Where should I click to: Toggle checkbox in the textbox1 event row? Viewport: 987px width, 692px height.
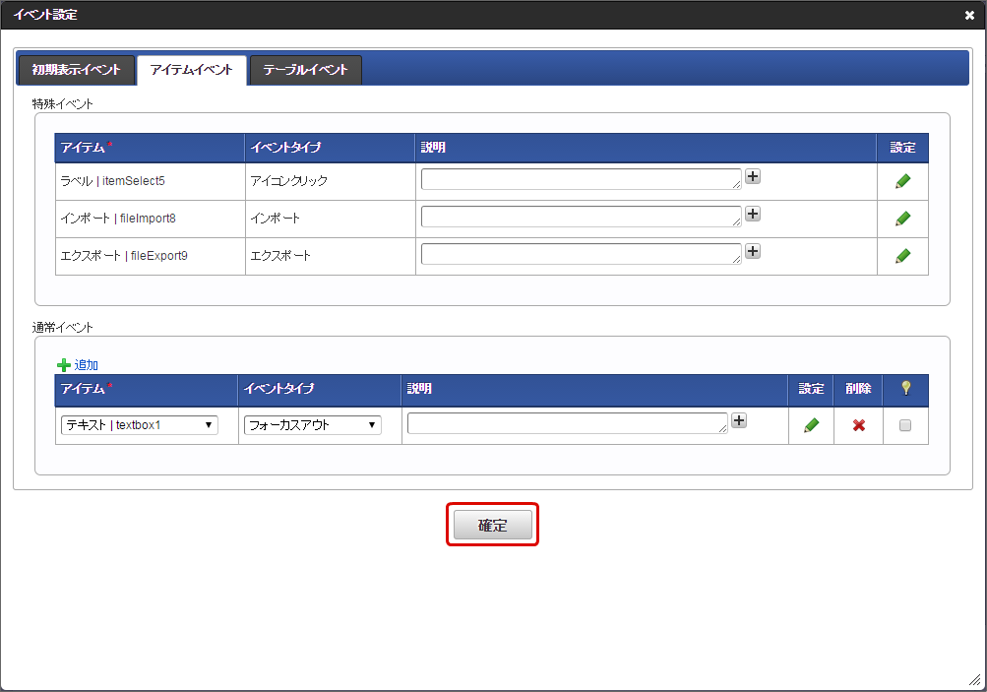[905, 425]
